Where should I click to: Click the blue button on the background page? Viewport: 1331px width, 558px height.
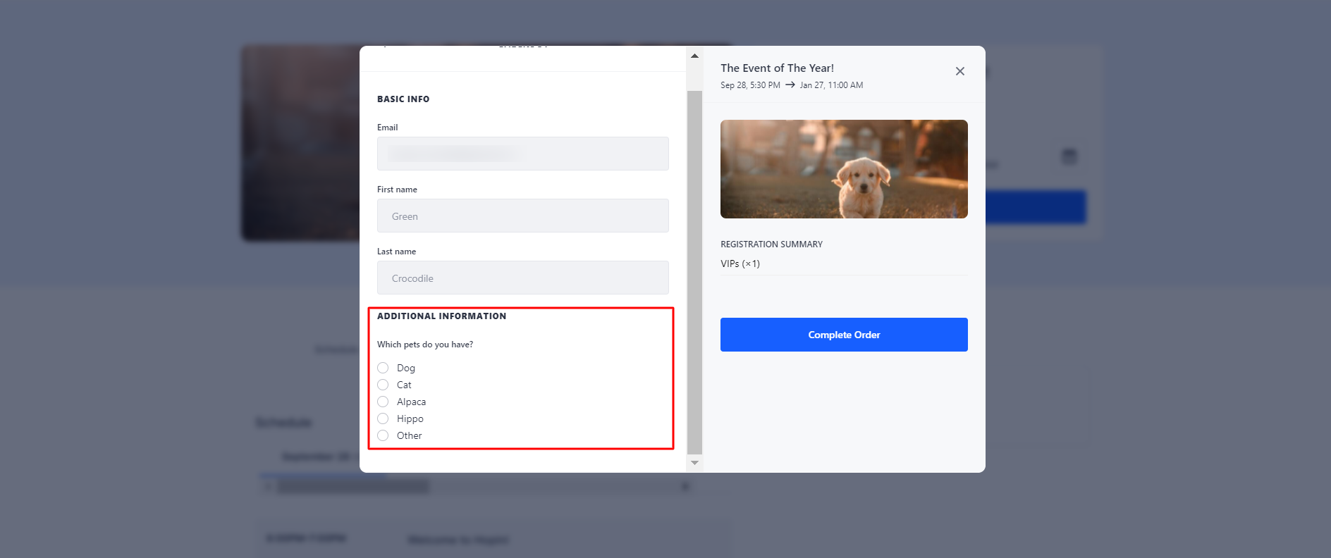click(1035, 207)
